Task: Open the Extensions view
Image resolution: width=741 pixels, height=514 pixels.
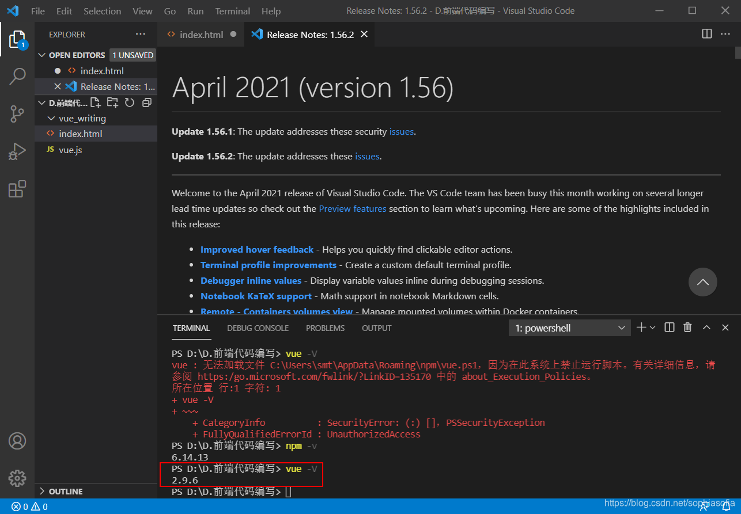Action: tap(17, 189)
